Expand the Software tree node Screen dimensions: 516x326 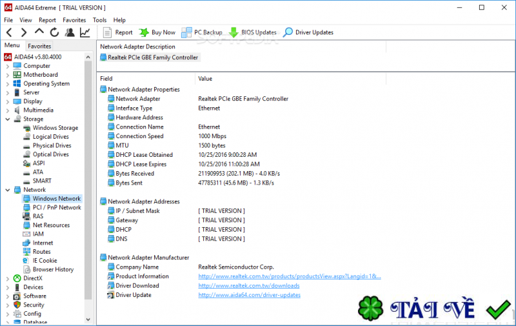(8, 296)
